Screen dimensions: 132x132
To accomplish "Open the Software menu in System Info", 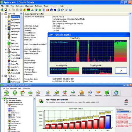I will click(x=20, y=6).
